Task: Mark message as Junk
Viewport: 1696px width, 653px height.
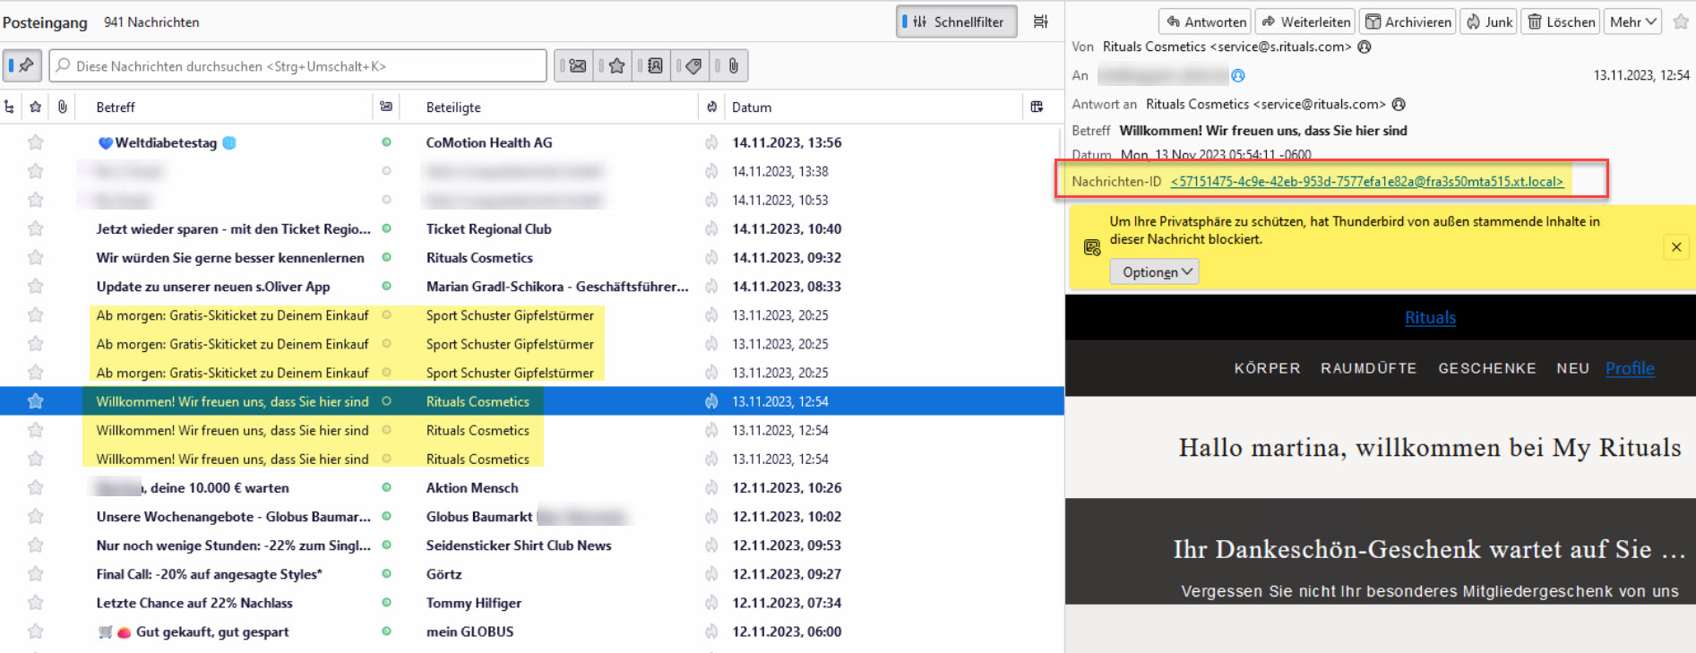Action: click(x=1489, y=21)
